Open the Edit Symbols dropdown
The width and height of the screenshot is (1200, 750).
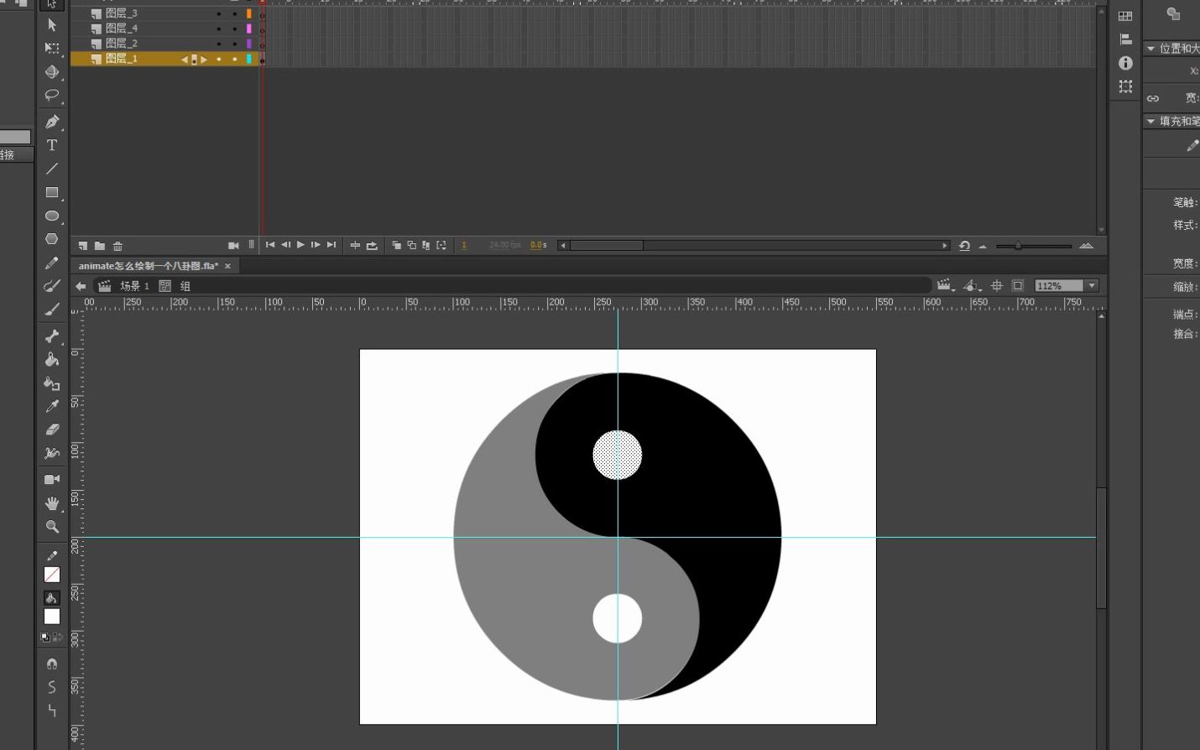[971, 286]
